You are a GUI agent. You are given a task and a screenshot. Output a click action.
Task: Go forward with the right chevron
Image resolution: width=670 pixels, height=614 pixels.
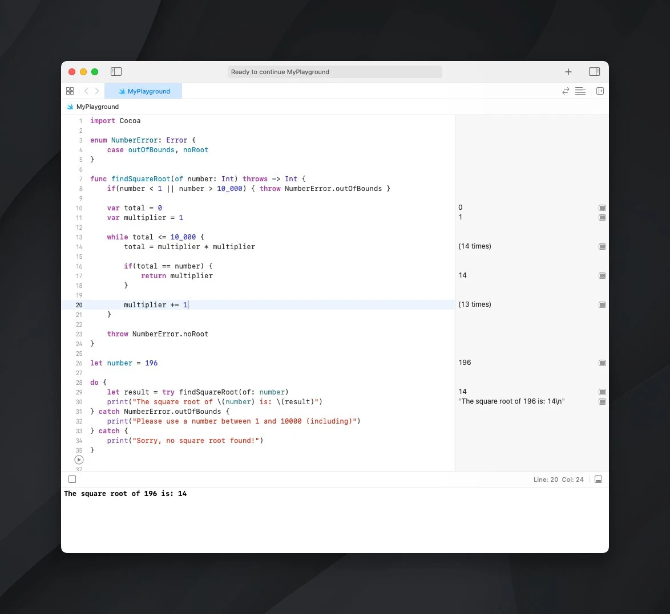(x=97, y=91)
